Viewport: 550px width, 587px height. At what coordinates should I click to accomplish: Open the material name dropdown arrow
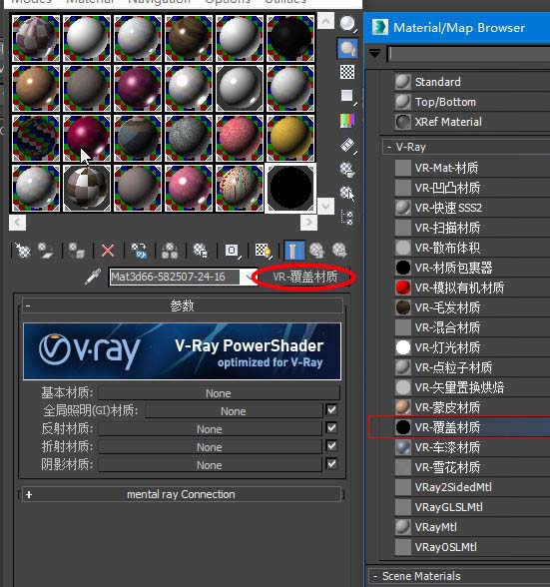(249, 278)
